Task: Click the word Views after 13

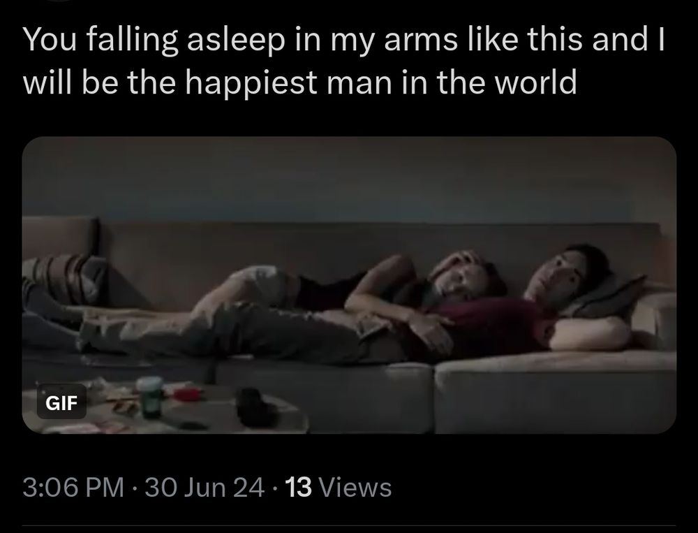Action: [x=356, y=487]
